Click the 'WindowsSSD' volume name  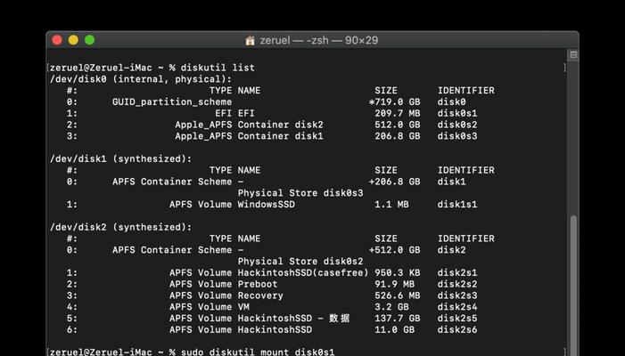(267, 205)
